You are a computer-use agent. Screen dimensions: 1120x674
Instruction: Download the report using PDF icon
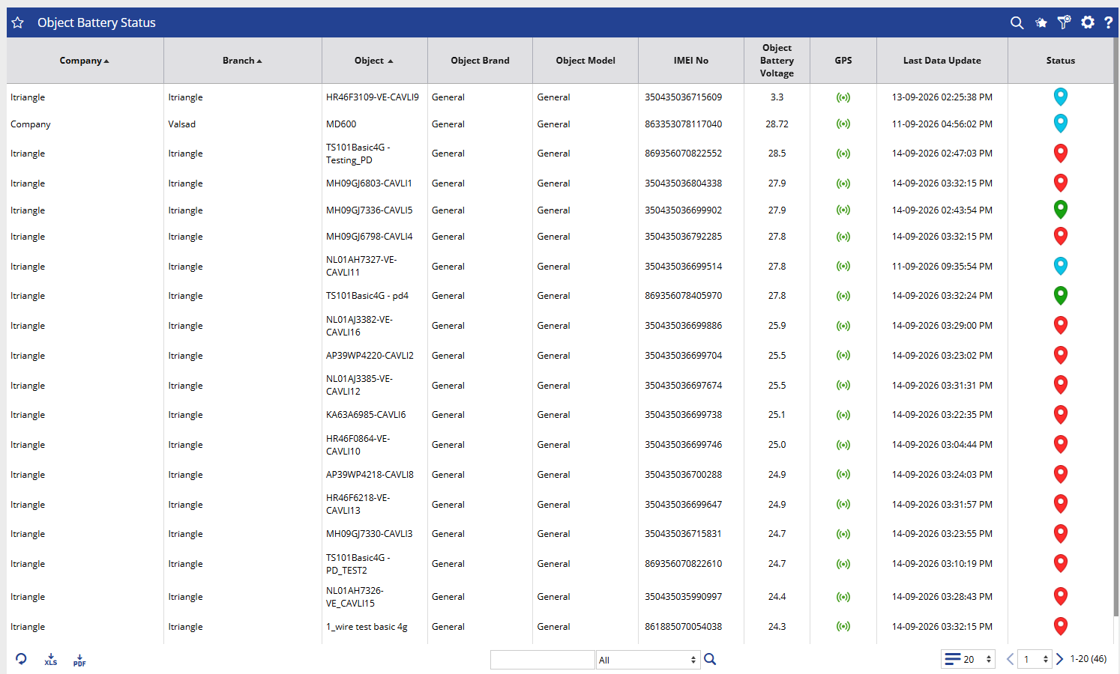pos(79,660)
